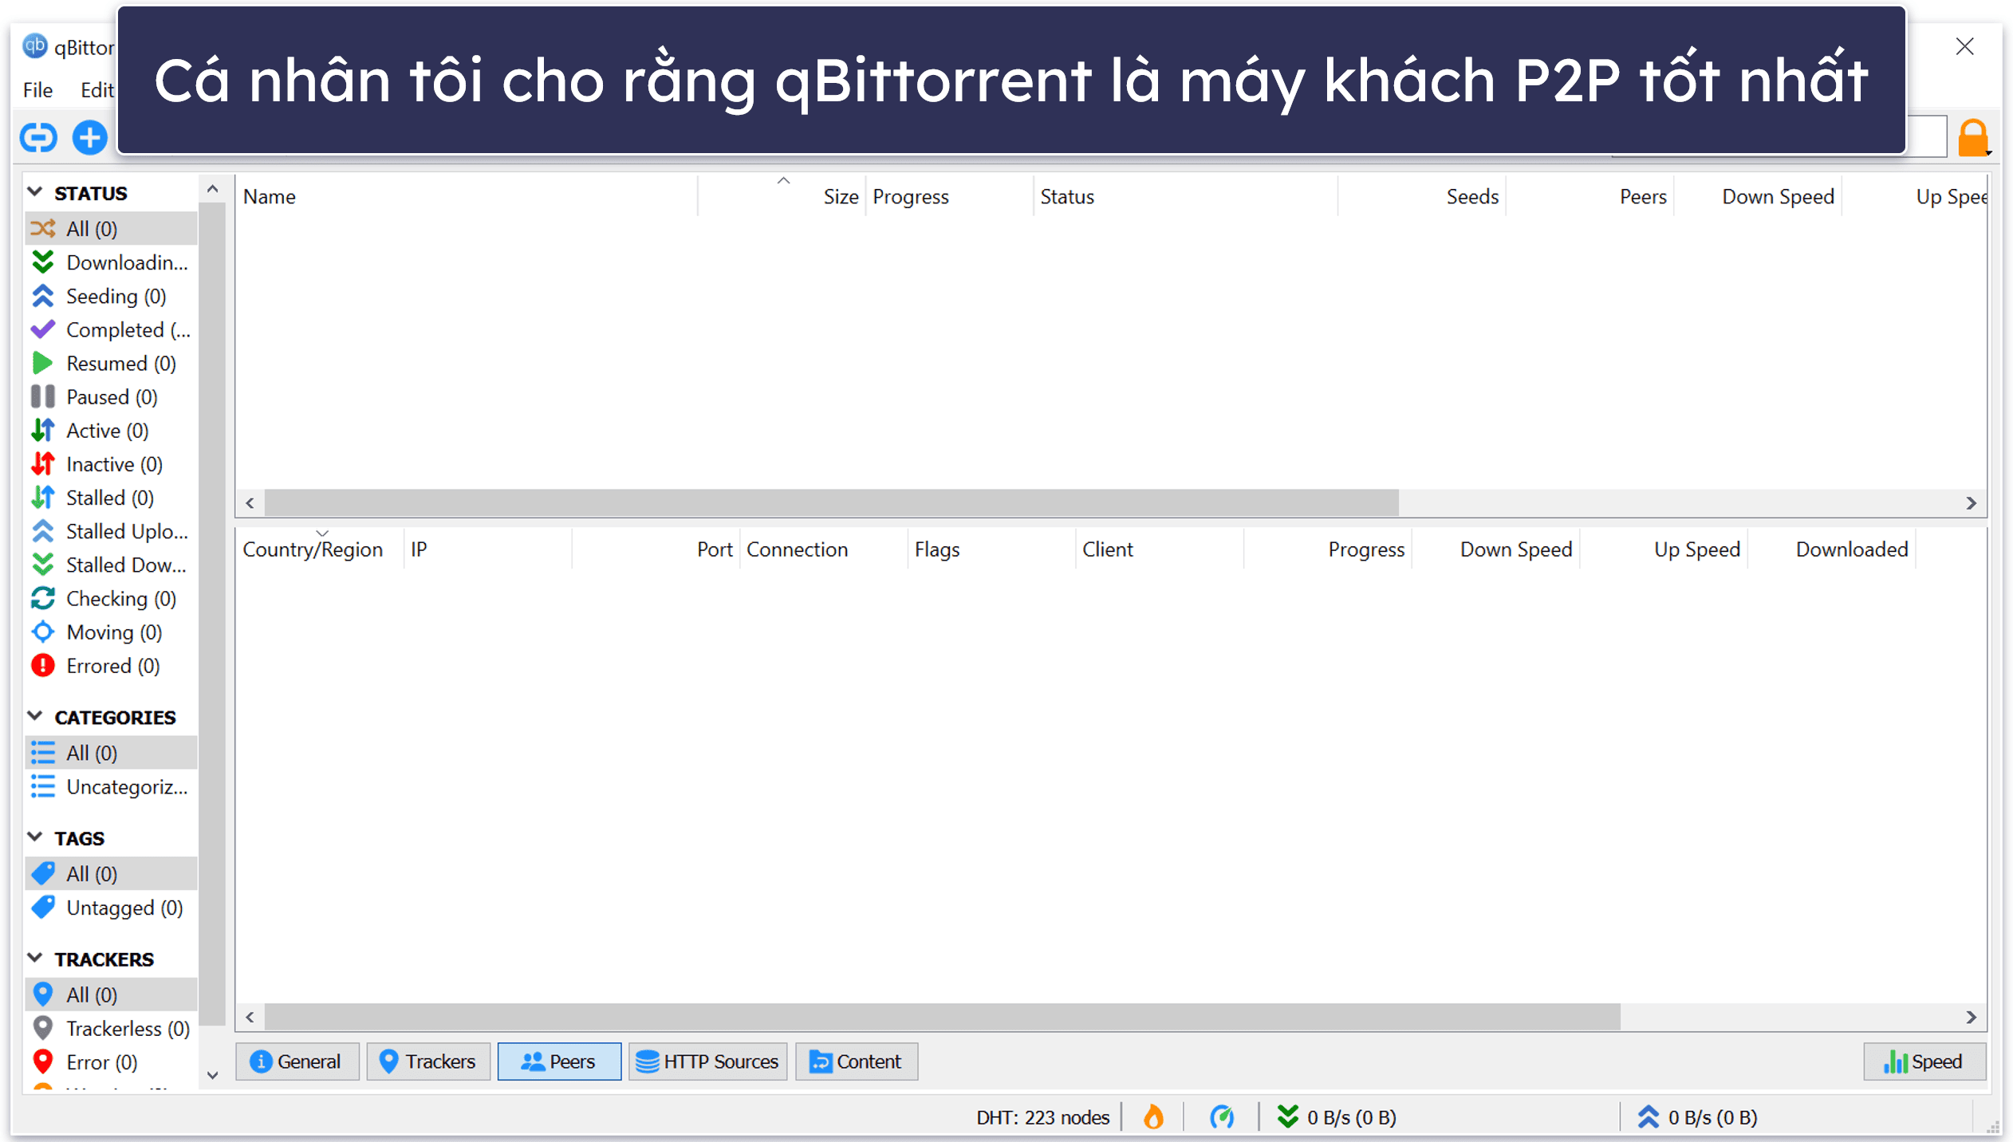This screenshot has height=1142, width=2013.
Task: Sort peers by Port column
Action: coord(656,549)
